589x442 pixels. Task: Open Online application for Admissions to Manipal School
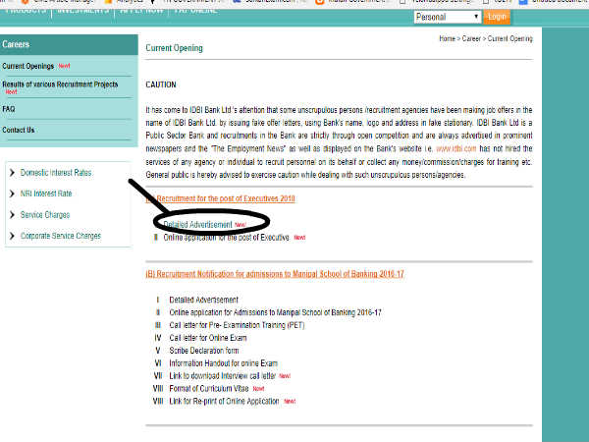point(275,312)
